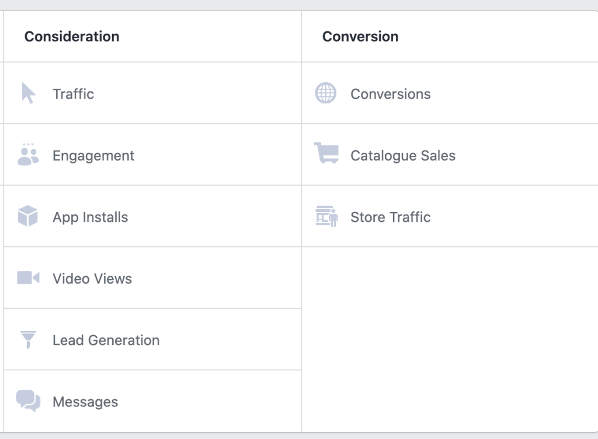Click the Lead Generation funnel icon
This screenshot has height=439, width=598.
[28, 340]
